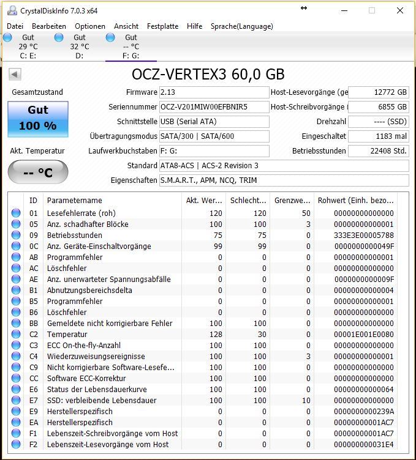Click the Gut 100 % health status button
This screenshot has height=460, width=416.
[38, 119]
